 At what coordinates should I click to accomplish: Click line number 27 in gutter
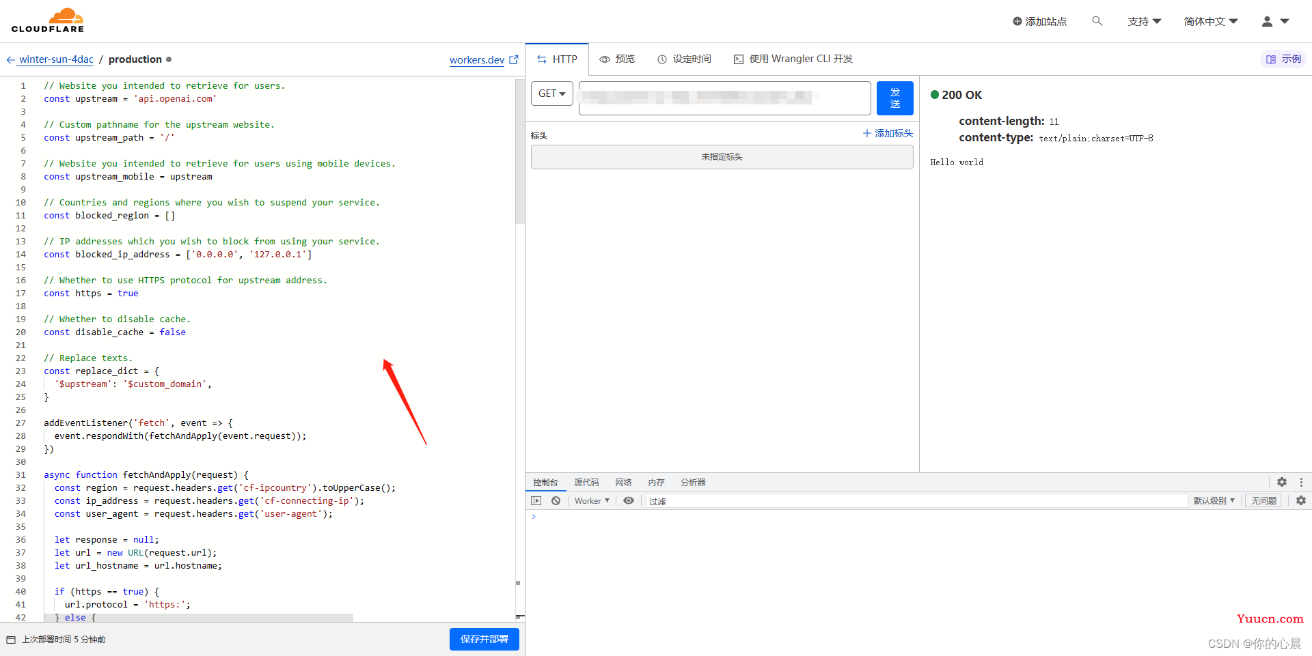coord(20,423)
